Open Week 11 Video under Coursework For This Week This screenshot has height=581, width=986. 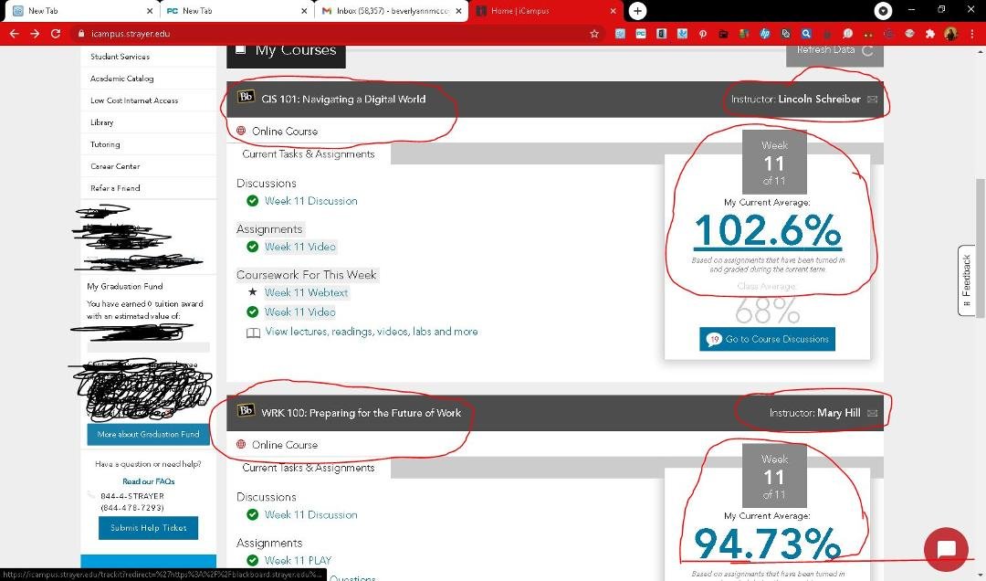(300, 312)
